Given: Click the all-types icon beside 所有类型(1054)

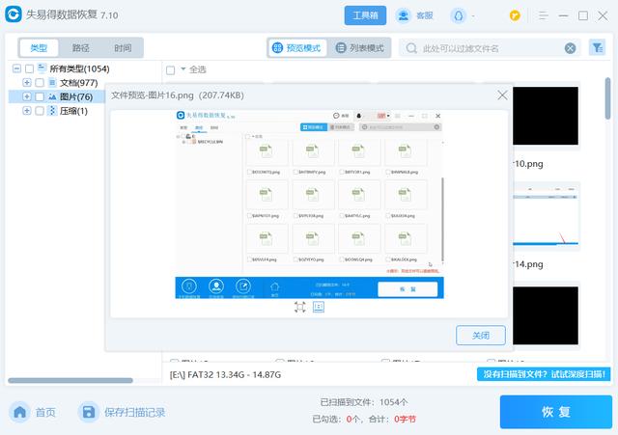Looking at the screenshot, I should pos(42,68).
